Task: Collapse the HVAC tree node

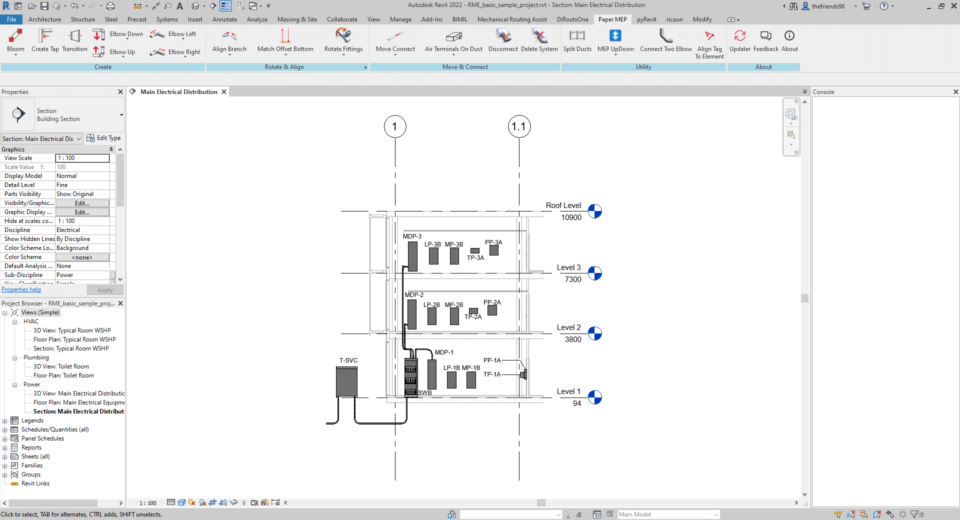Action: [15, 322]
